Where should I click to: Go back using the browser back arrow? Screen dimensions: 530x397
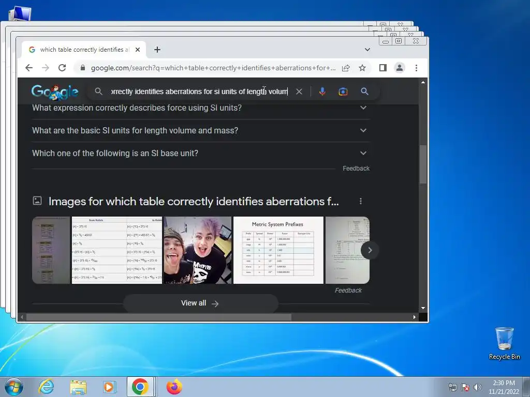(x=29, y=68)
